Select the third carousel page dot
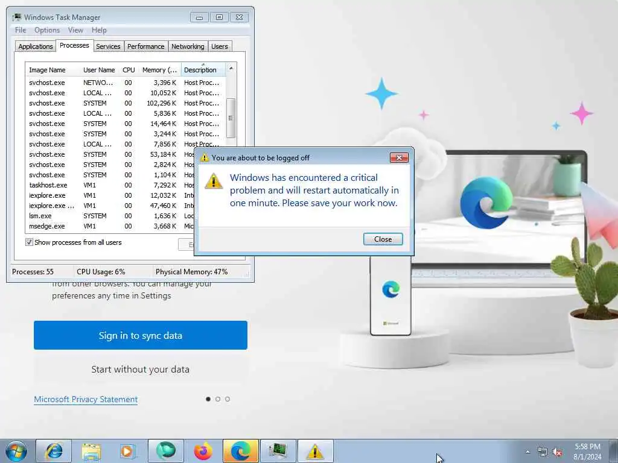The image size is (618, 463). pos(228,399)
